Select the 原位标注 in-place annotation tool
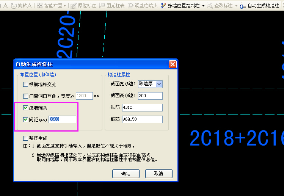This screenshot has height=196, width=284. (83, 6)
